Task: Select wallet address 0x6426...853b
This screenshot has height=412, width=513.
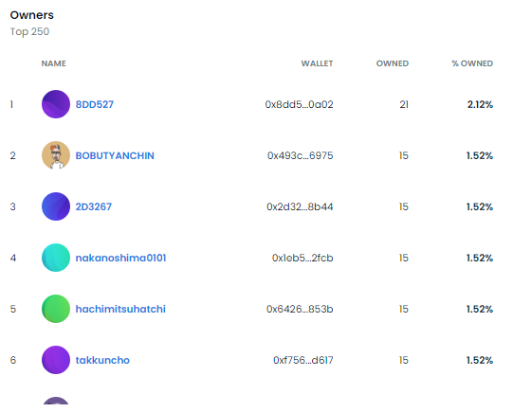Action: tap(300, 309)
